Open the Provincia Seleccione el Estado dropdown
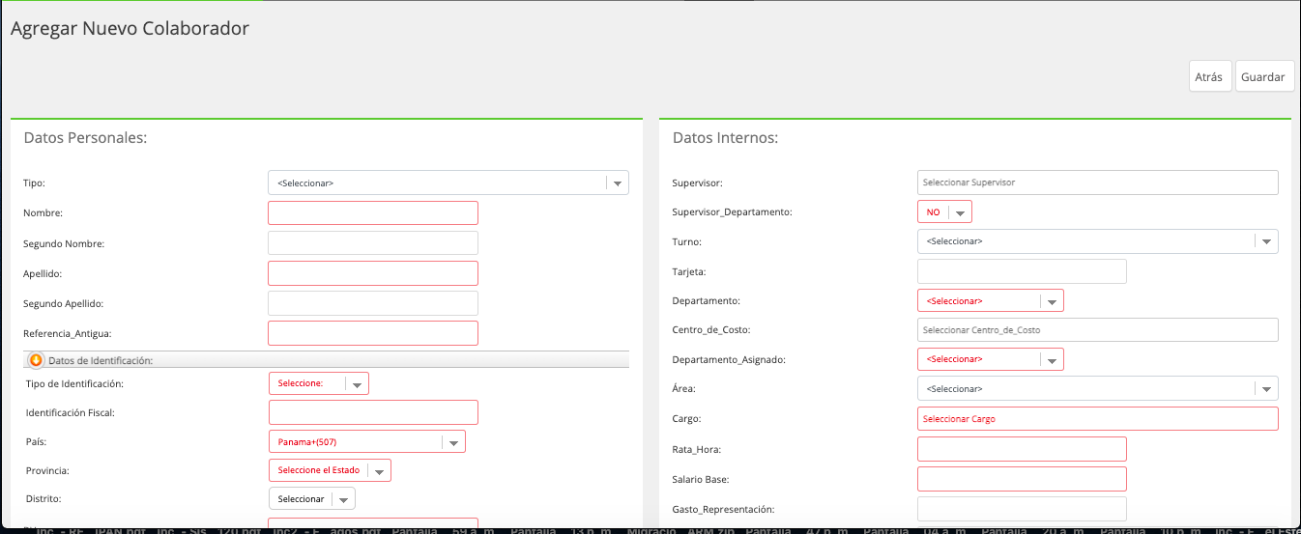The width and height of the screenshot is (1301, 534). (x=330, y=470)
